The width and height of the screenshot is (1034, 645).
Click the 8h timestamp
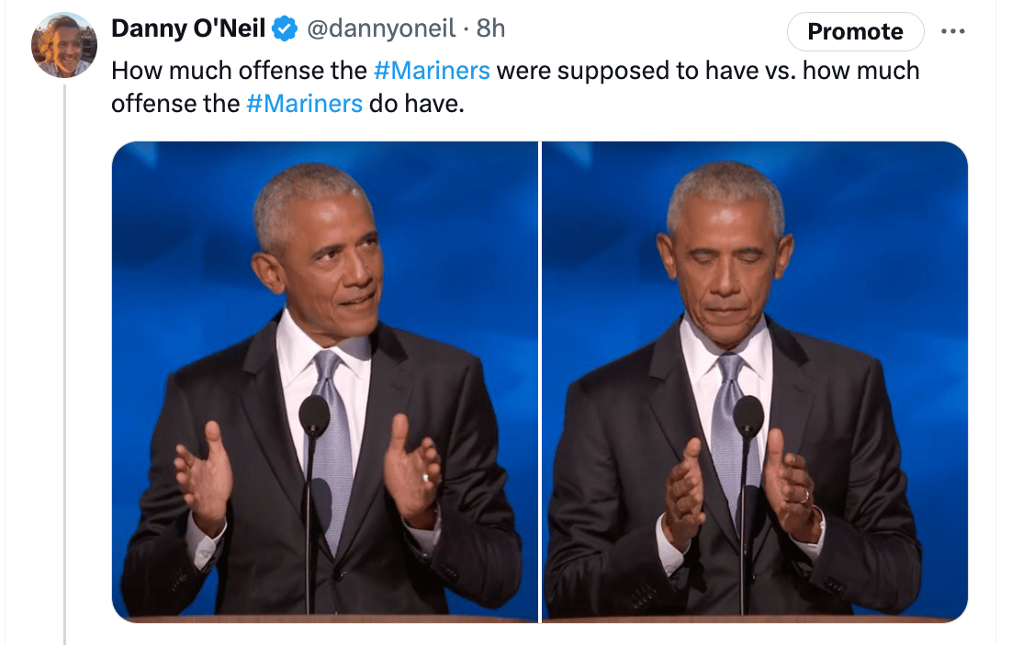(x=491, y=29)
